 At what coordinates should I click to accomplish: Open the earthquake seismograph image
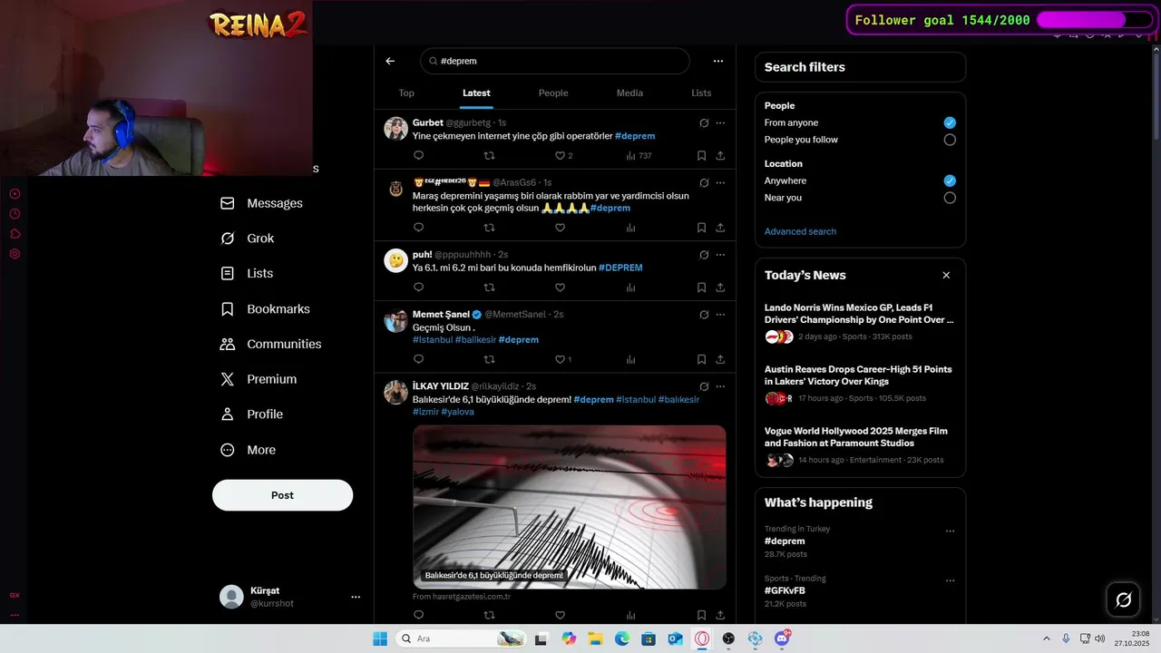[569, 507]
